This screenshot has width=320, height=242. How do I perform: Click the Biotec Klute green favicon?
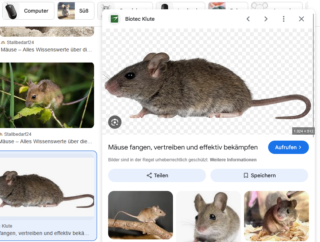tap(114, 19)
